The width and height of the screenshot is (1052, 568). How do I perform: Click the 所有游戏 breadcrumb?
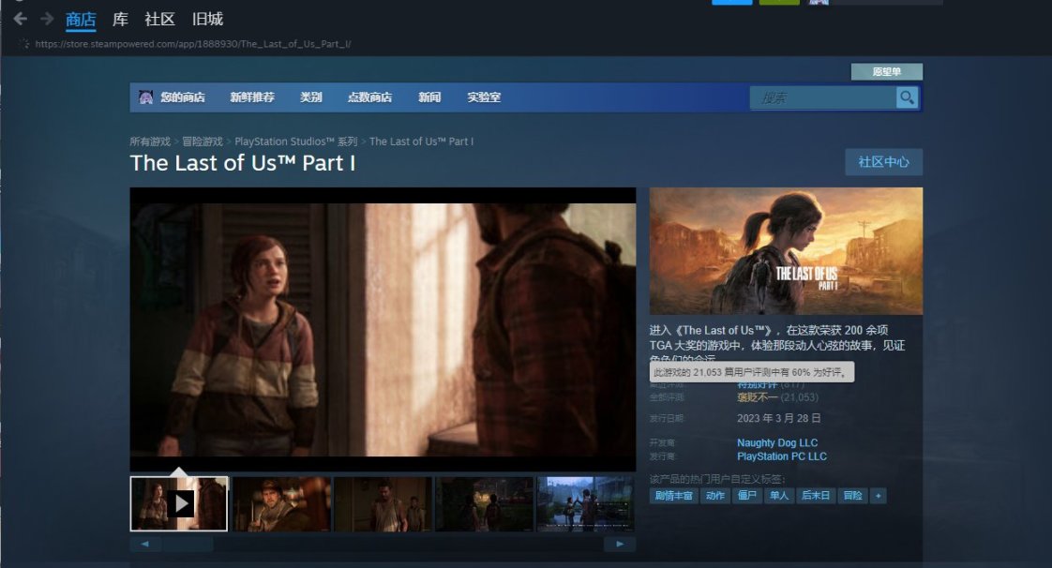150,142
